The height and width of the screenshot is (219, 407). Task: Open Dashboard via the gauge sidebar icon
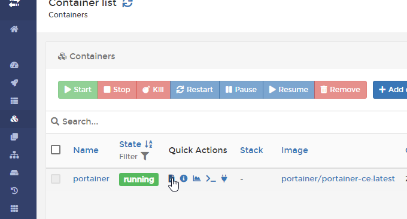tap(14, 65)
